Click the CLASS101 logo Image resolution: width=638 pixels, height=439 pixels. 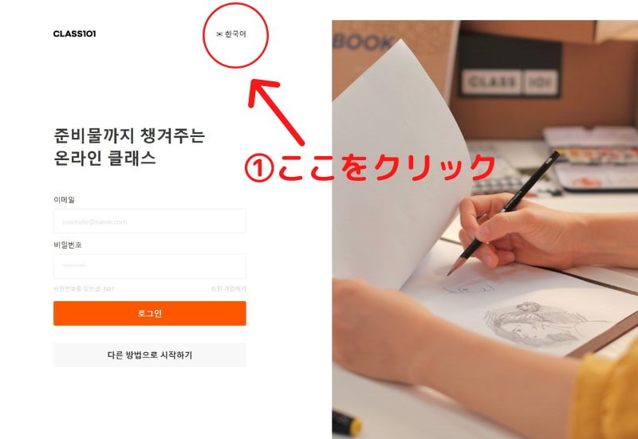tap(74, 33)
